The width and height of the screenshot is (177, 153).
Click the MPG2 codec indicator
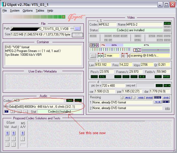click(167, 23)
